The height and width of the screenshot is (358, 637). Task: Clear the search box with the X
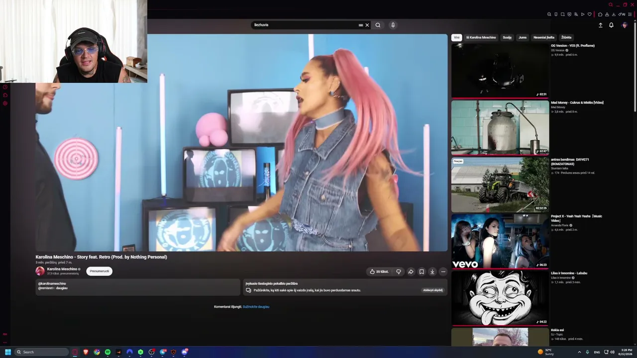(x=367, y=25)
